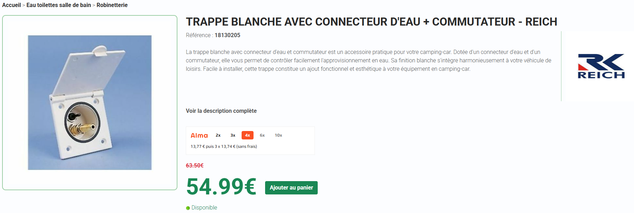Go to Accueil in the breadcrumb
Image resolution: width=634 pixels, height=213 pixels.
coord(12,5)
